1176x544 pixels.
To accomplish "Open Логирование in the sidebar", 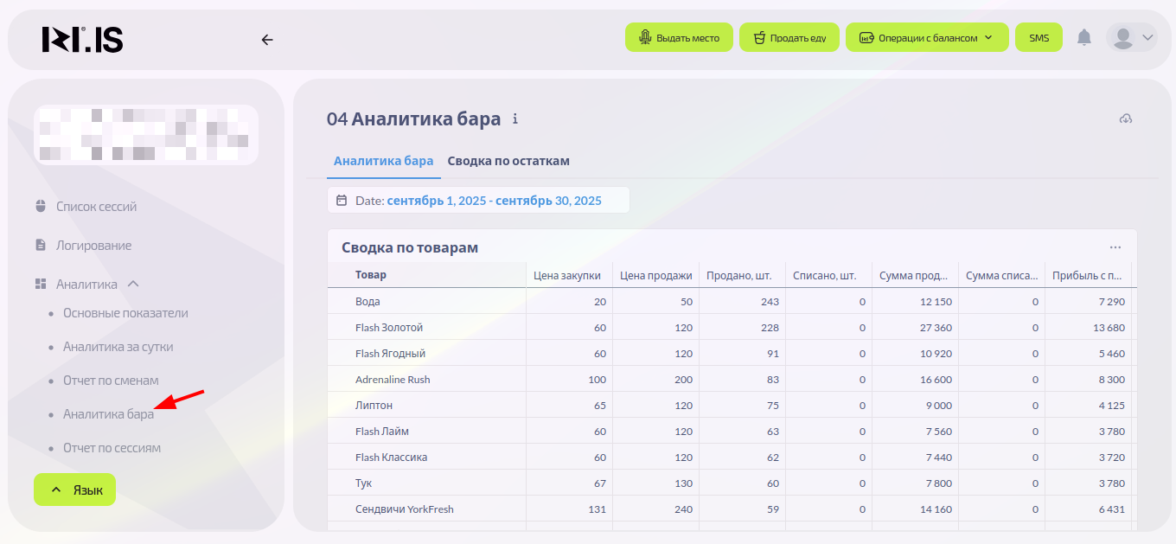I will pyautogui.click(x=93, y=246).
